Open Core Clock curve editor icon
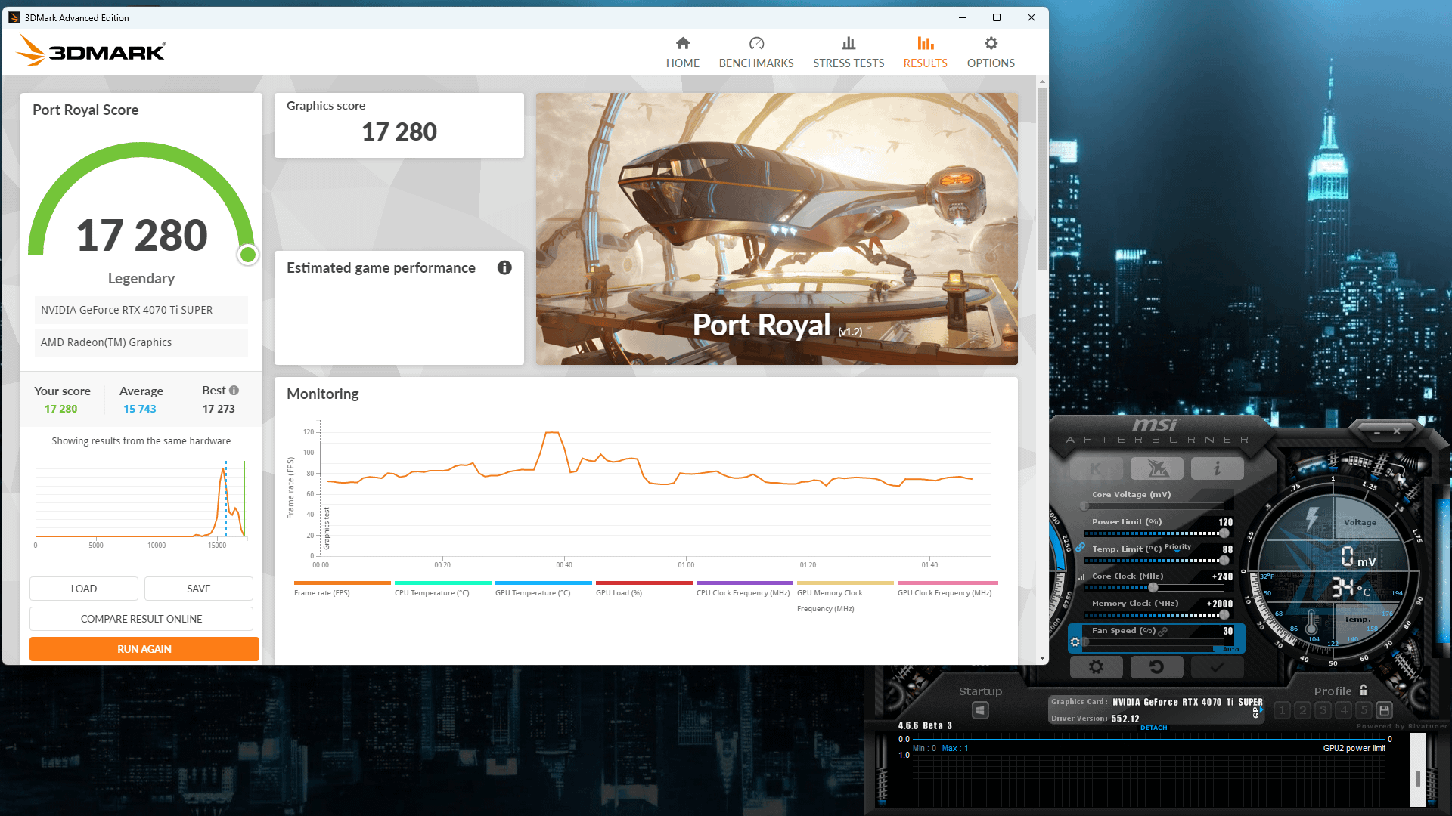Image resolution: width=1452 pixels, height=816 pixels. tap(1081, 576)
